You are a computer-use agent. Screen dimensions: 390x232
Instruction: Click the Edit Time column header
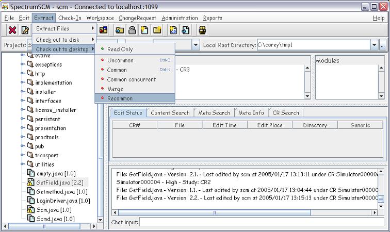224,125
